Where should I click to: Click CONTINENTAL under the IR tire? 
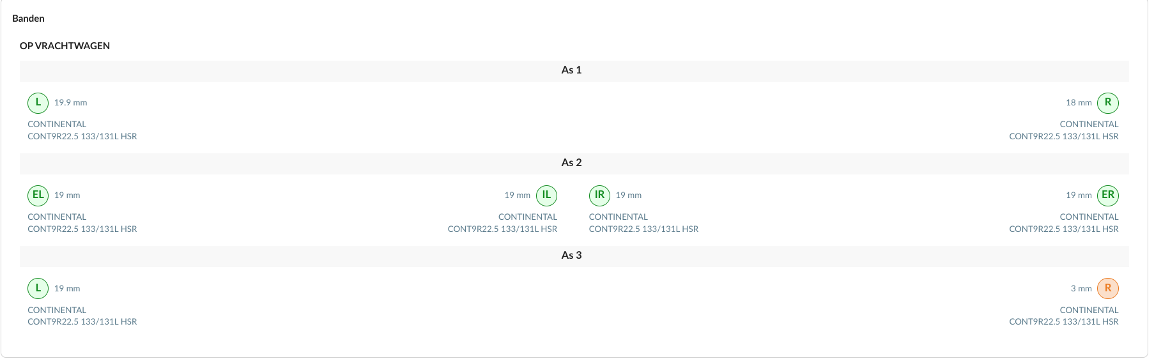click(618, 217)
